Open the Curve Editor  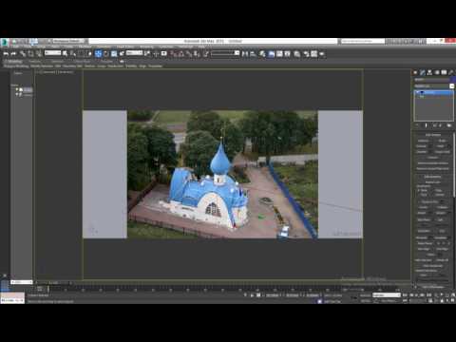(x=279, y=54)
